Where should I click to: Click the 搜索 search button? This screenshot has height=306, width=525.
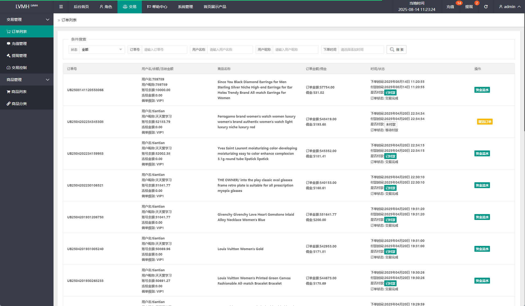pyautogui.click(x=396, y=49)
